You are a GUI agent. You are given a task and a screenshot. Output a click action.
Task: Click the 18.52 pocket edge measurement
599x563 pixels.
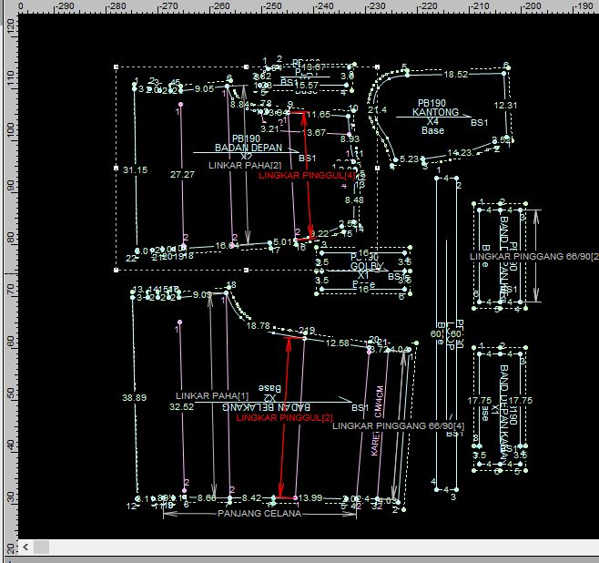456,75
